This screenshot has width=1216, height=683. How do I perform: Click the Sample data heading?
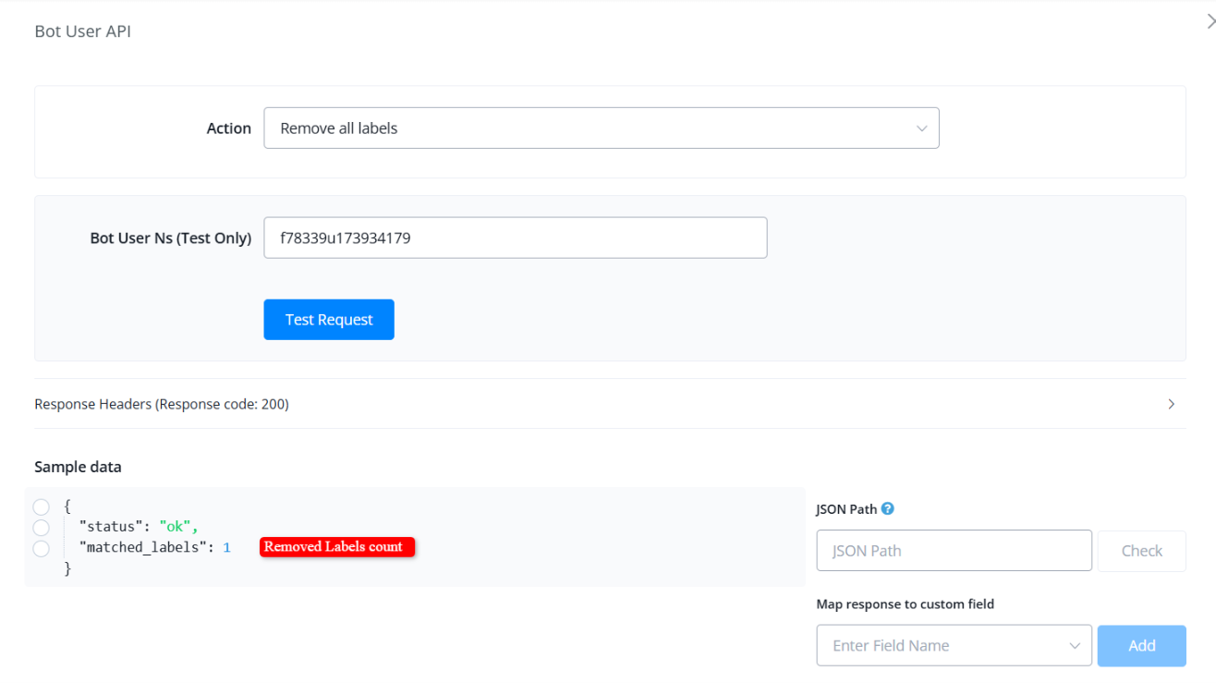[78, 467]
